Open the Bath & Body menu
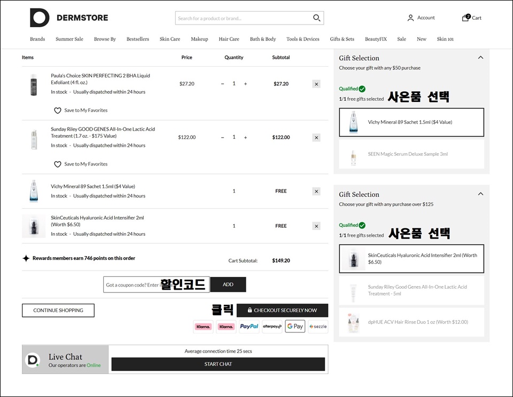The image size is (513, 397). click(x=263, y=39)
